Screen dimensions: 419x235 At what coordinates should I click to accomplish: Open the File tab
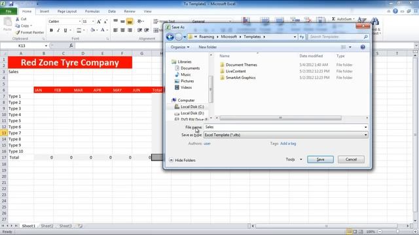[x=9, y=12]
